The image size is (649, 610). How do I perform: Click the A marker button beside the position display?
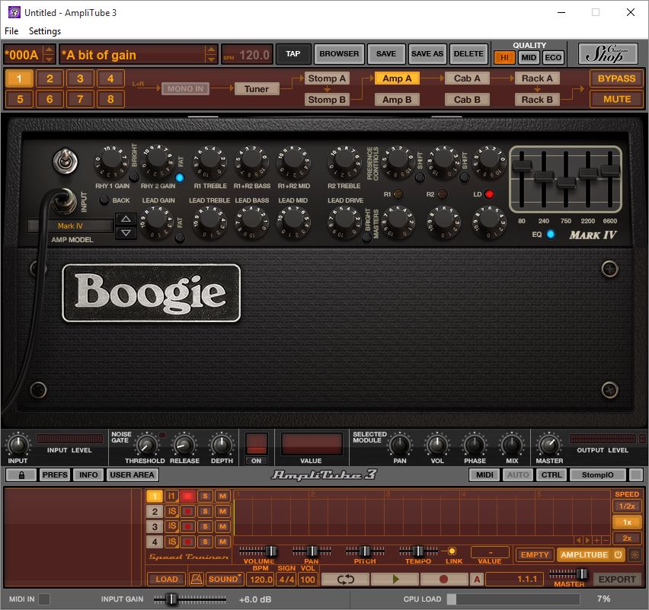pyautogui.click(x=477, y=579)
